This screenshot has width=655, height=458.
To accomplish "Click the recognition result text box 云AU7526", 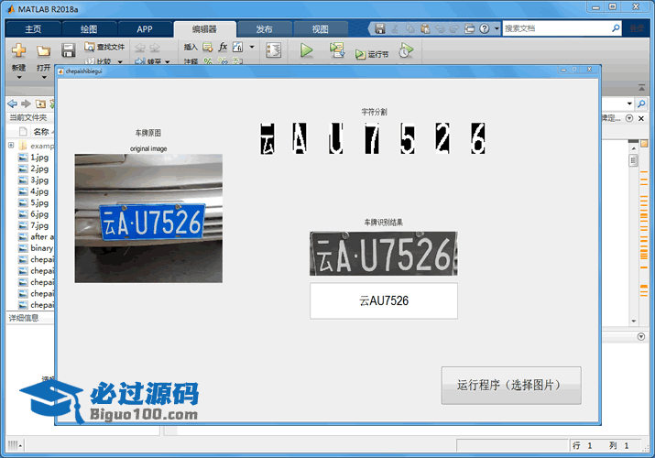I will pos(384,301).
